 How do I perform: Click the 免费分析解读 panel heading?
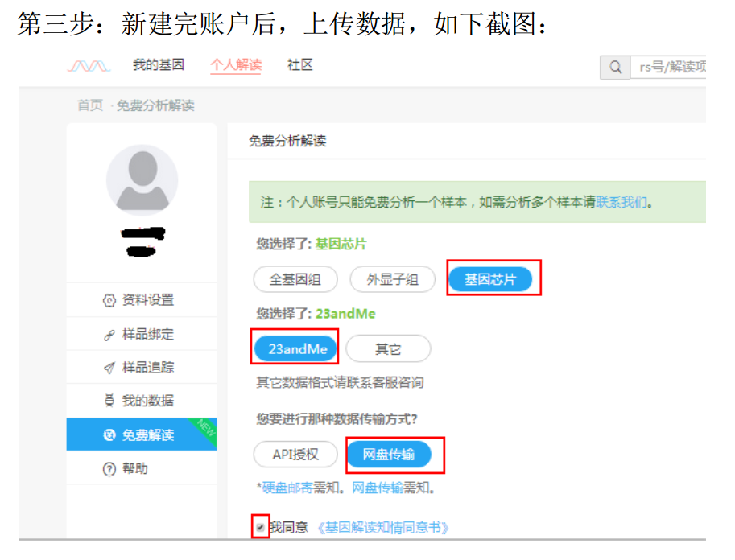coord(287,141)
